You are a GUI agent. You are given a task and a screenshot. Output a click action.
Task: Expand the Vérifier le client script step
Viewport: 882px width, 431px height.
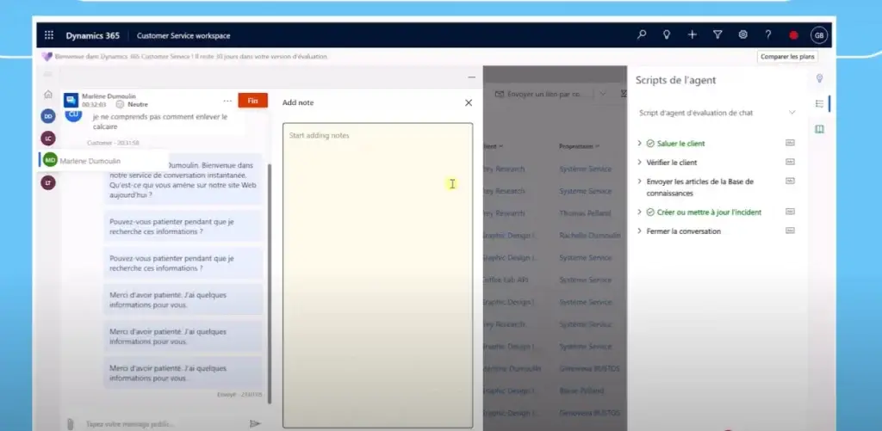[640, 163]
